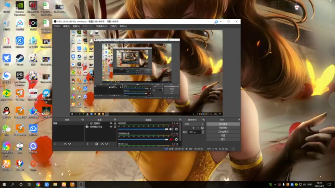Click taskbar clock showing 14:17
The height and width of the screenshot is (188, 335).
click(319, 184)
